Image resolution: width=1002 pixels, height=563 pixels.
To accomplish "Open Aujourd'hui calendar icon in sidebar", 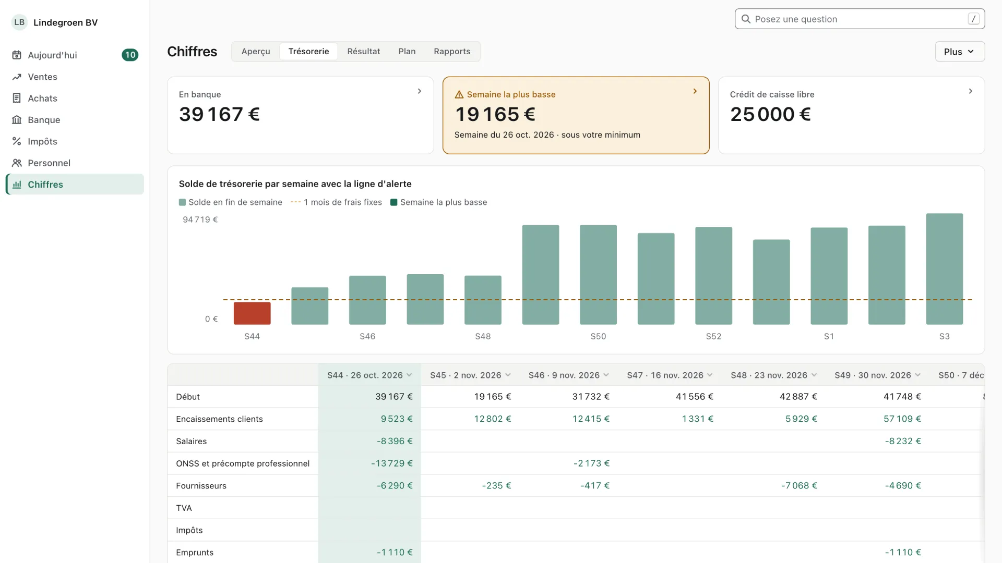I will pyautogui.click(x=17, y=55).
